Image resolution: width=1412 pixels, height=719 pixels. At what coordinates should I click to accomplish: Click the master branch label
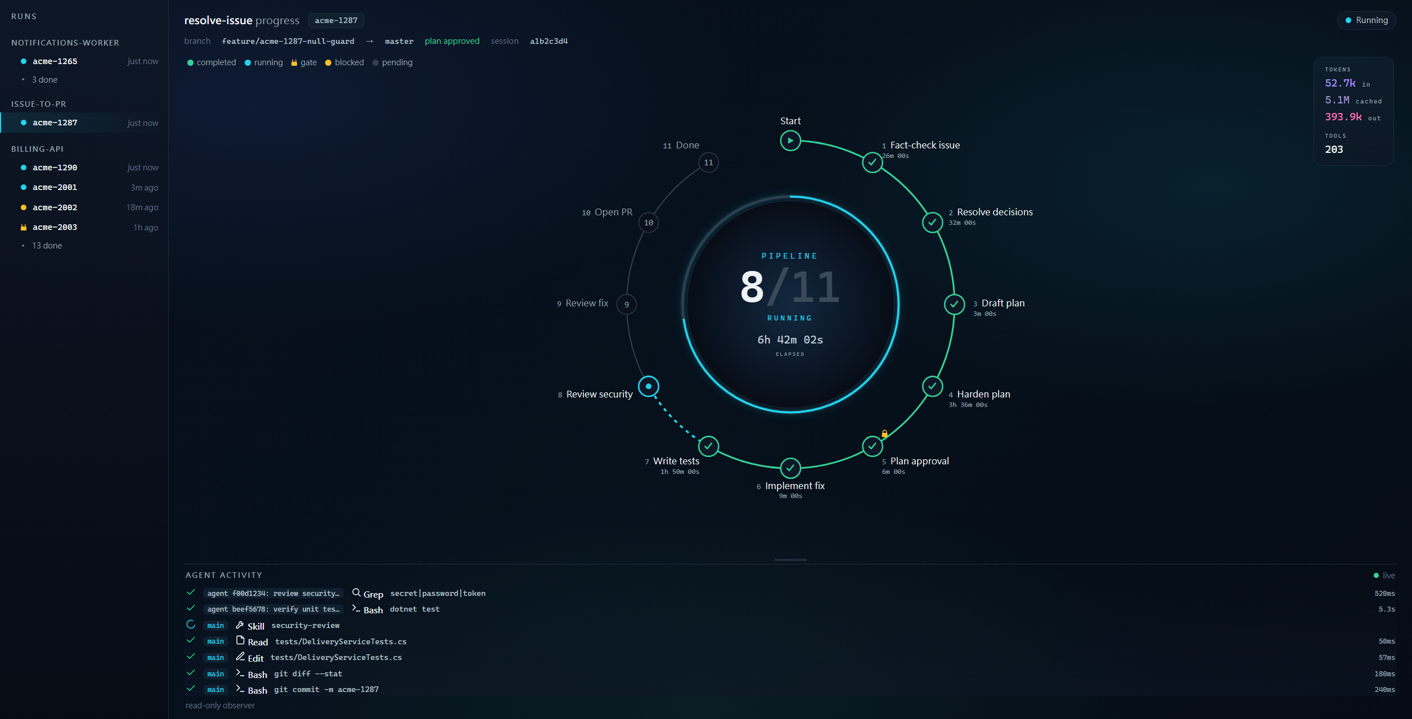399,42
